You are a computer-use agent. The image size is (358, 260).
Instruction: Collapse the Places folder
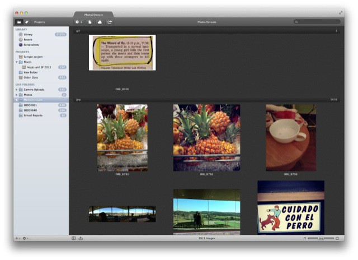(17, 62)
